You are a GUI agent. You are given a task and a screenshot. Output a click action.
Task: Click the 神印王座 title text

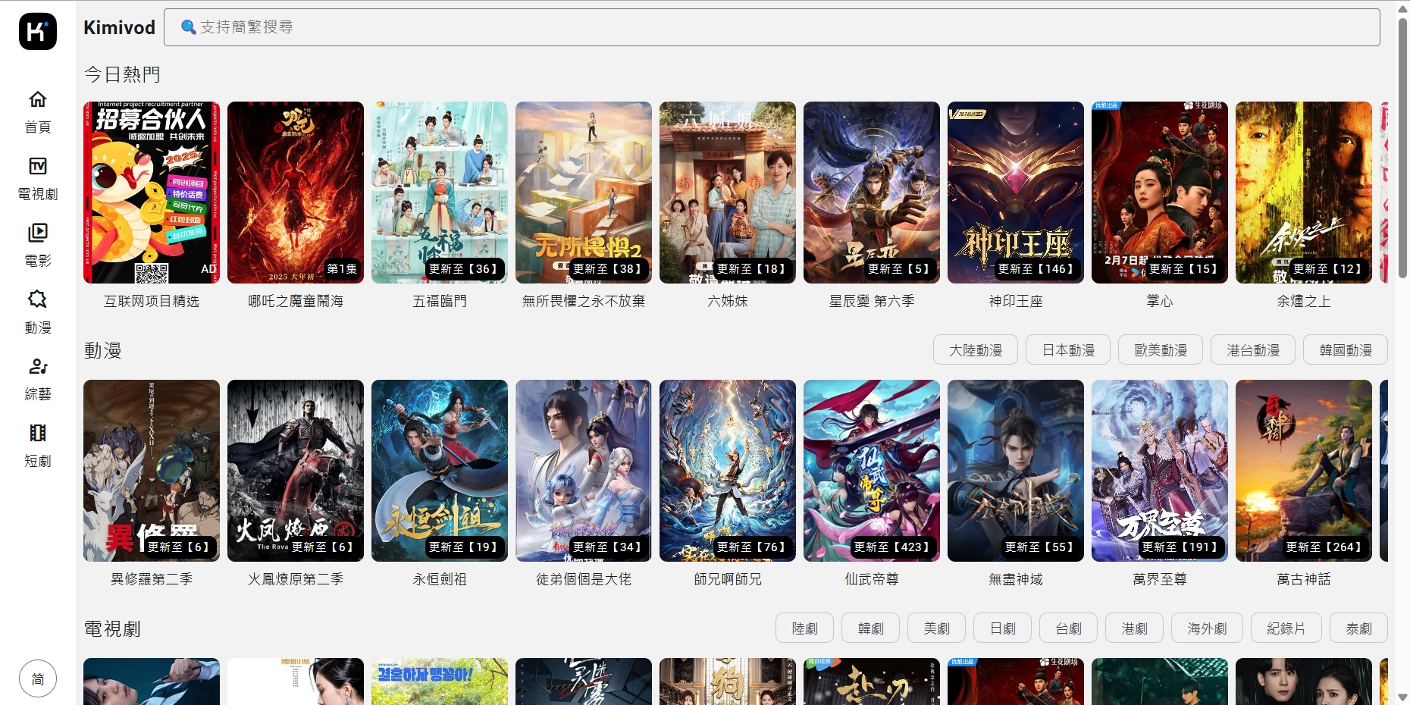pos(1016,301)
